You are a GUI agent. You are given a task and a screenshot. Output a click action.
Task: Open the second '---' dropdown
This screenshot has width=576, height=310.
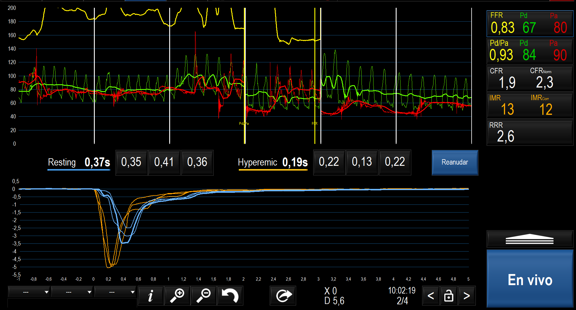tap(72, 292)
